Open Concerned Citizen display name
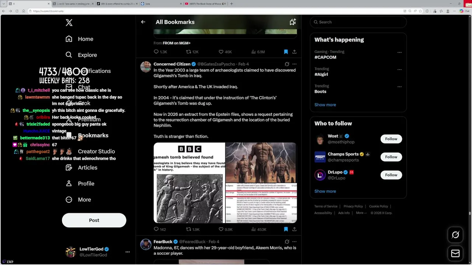 pyautogui.click(x=172, y=64)
